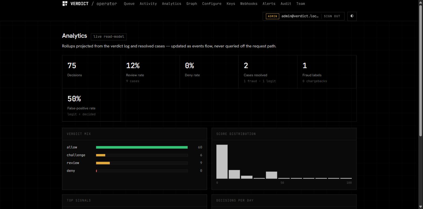View the Audit log
Viewport: 423px width, 209px height.
pos(286,4)
